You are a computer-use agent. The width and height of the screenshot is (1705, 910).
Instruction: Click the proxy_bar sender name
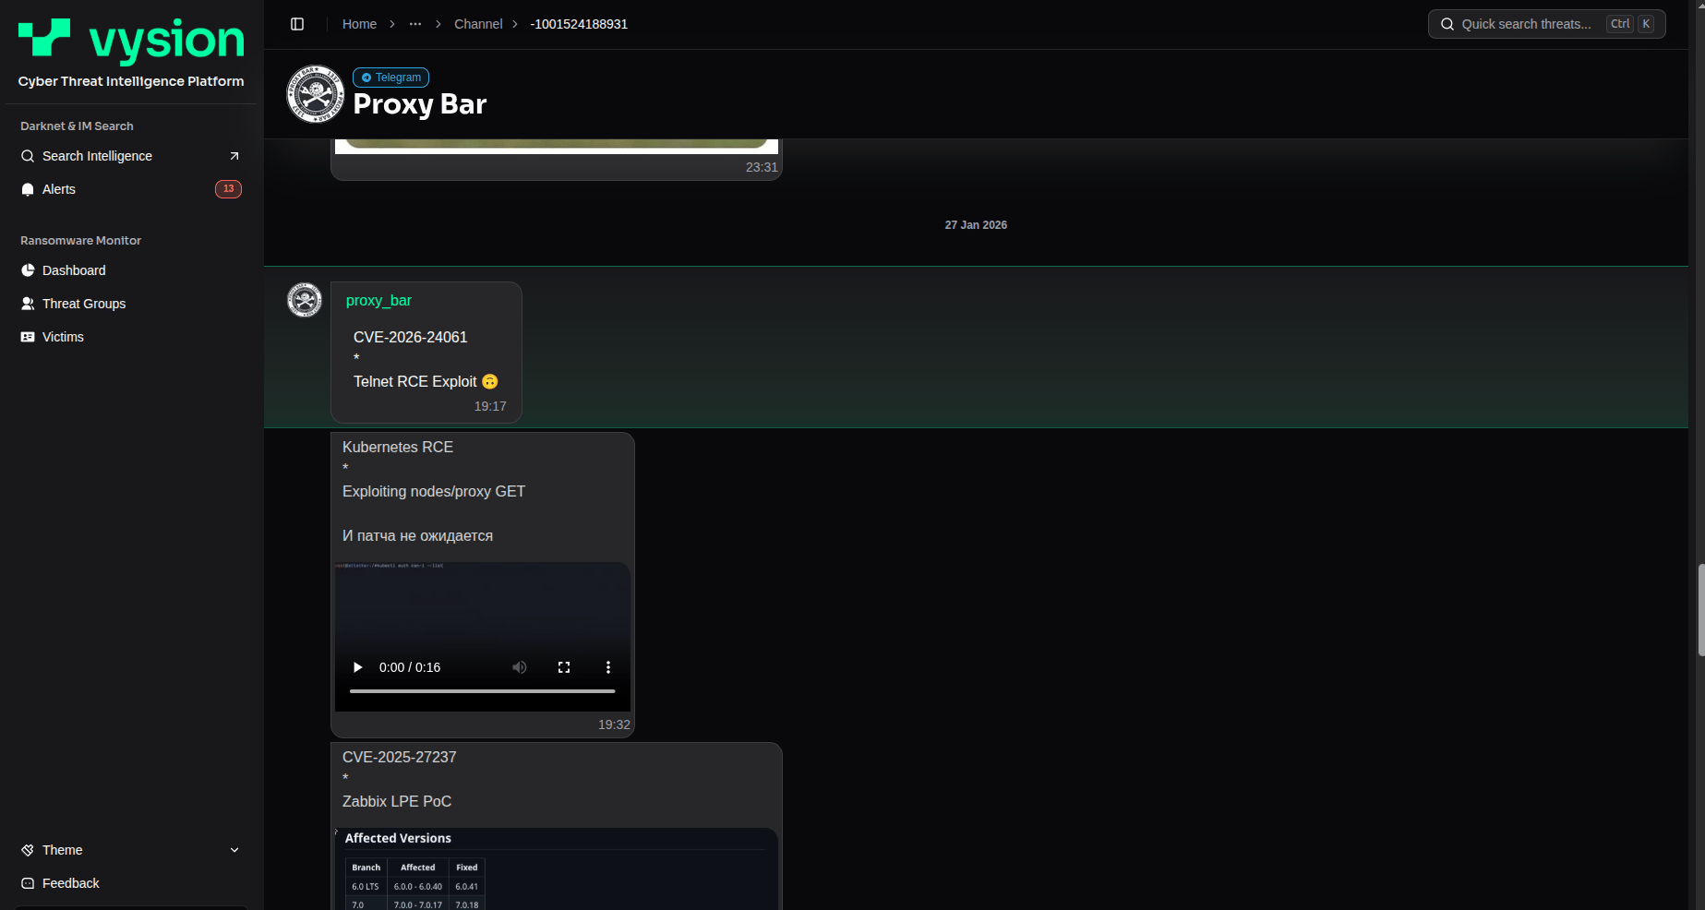(378, 301)
